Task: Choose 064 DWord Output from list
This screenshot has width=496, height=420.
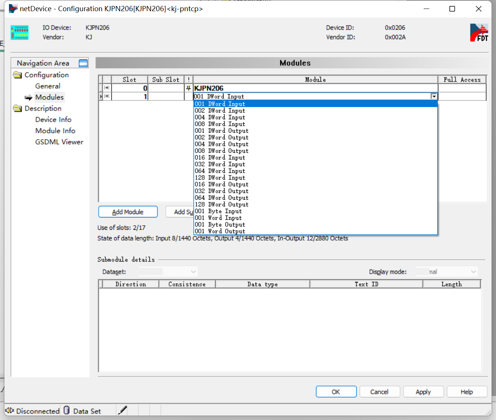Action: [316, 198]
